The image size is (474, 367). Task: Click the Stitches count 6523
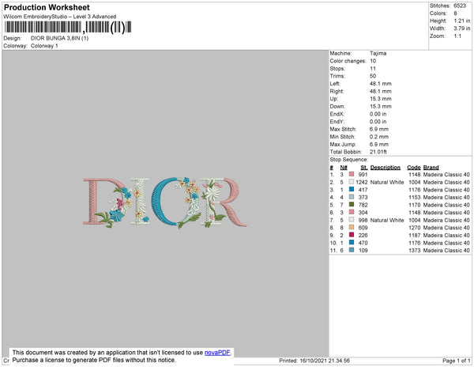click(460, 6)
